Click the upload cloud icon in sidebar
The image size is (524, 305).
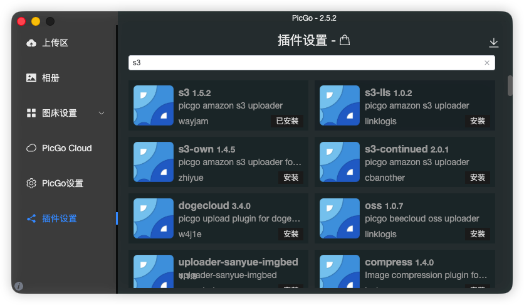31,43
